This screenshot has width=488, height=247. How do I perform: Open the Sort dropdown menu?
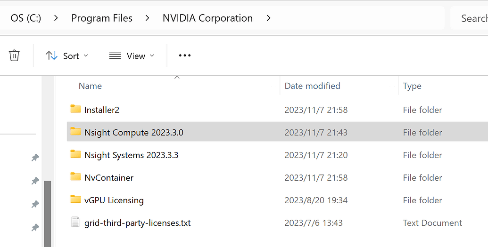click(x=66, y=56)
